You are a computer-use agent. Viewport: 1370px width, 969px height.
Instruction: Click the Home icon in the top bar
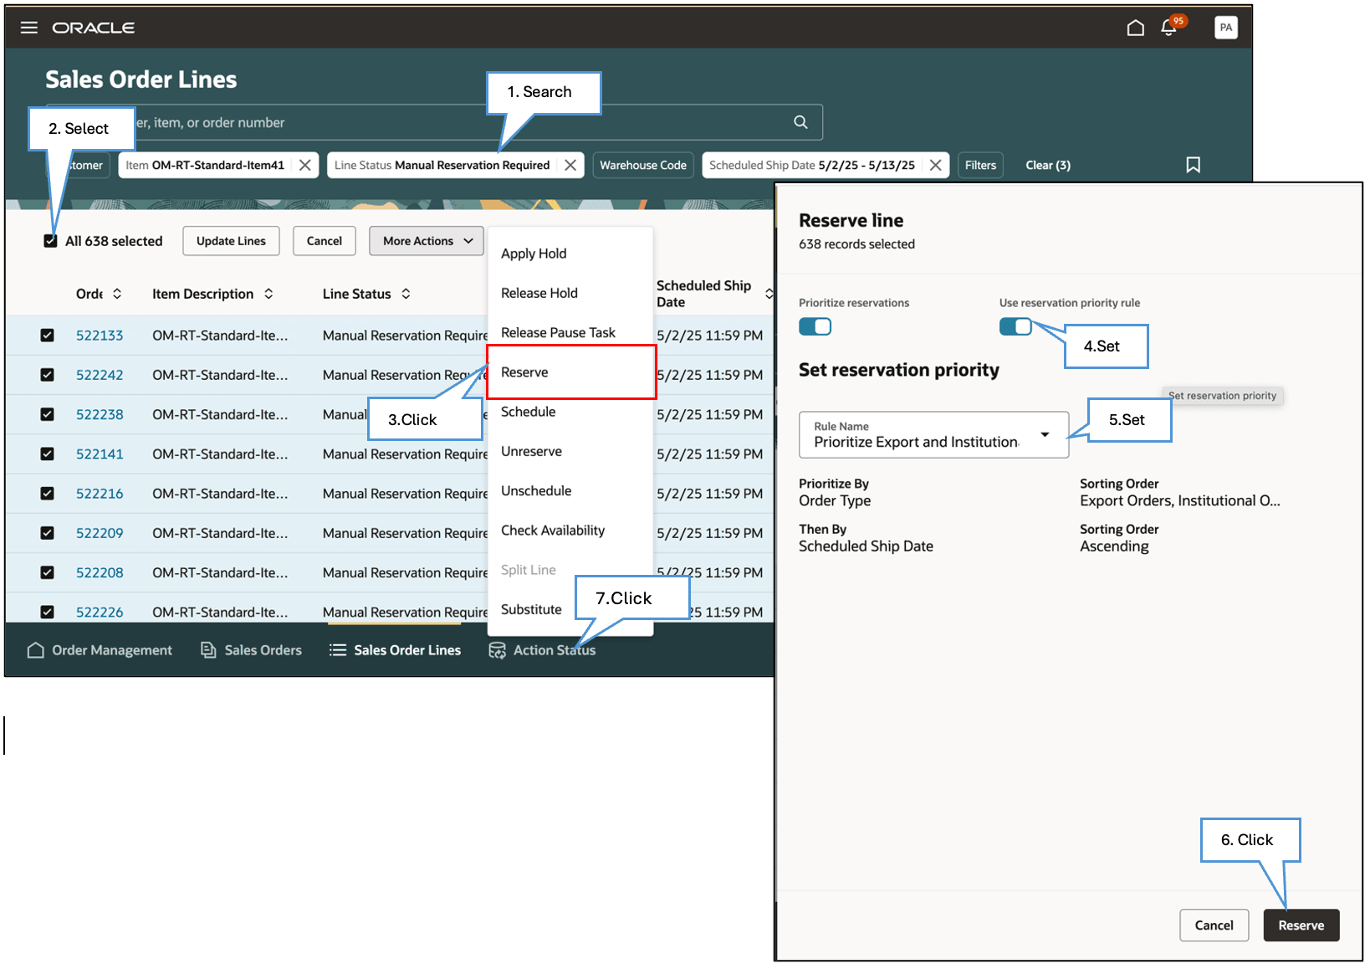click(x=1135, y=27)
